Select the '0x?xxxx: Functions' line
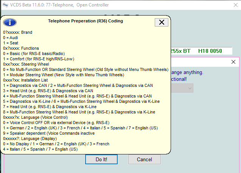The height and width of the screenshot is (173, 241). [21, 48]
